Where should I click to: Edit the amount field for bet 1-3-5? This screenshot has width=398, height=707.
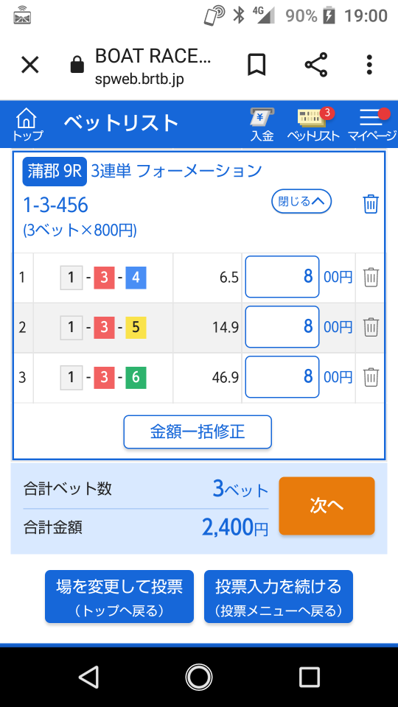(x=282, y=327)
